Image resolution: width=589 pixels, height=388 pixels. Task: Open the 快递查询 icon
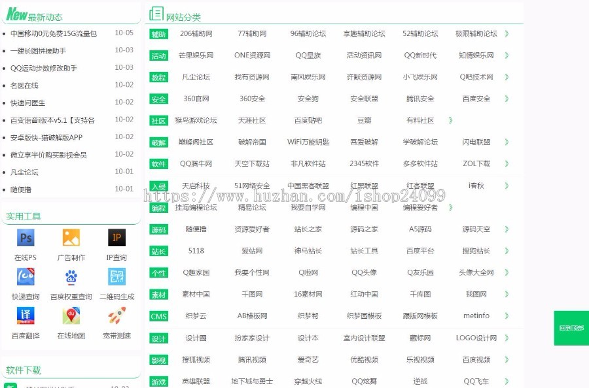pos(26,277)
